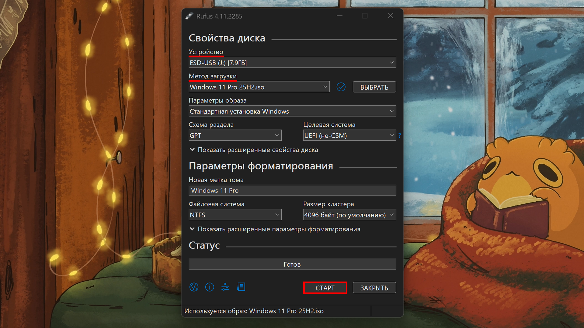Open the 4096 byte cluster size dropdown
584x328 pixels.
(349, 215)
